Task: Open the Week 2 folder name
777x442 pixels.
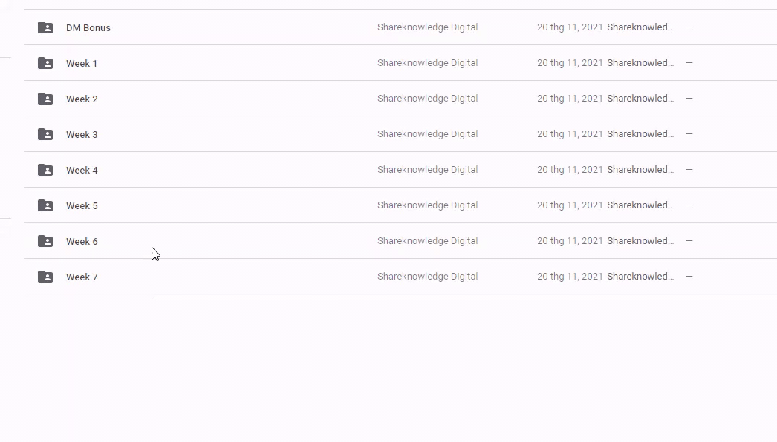Action: coord(82,99)
